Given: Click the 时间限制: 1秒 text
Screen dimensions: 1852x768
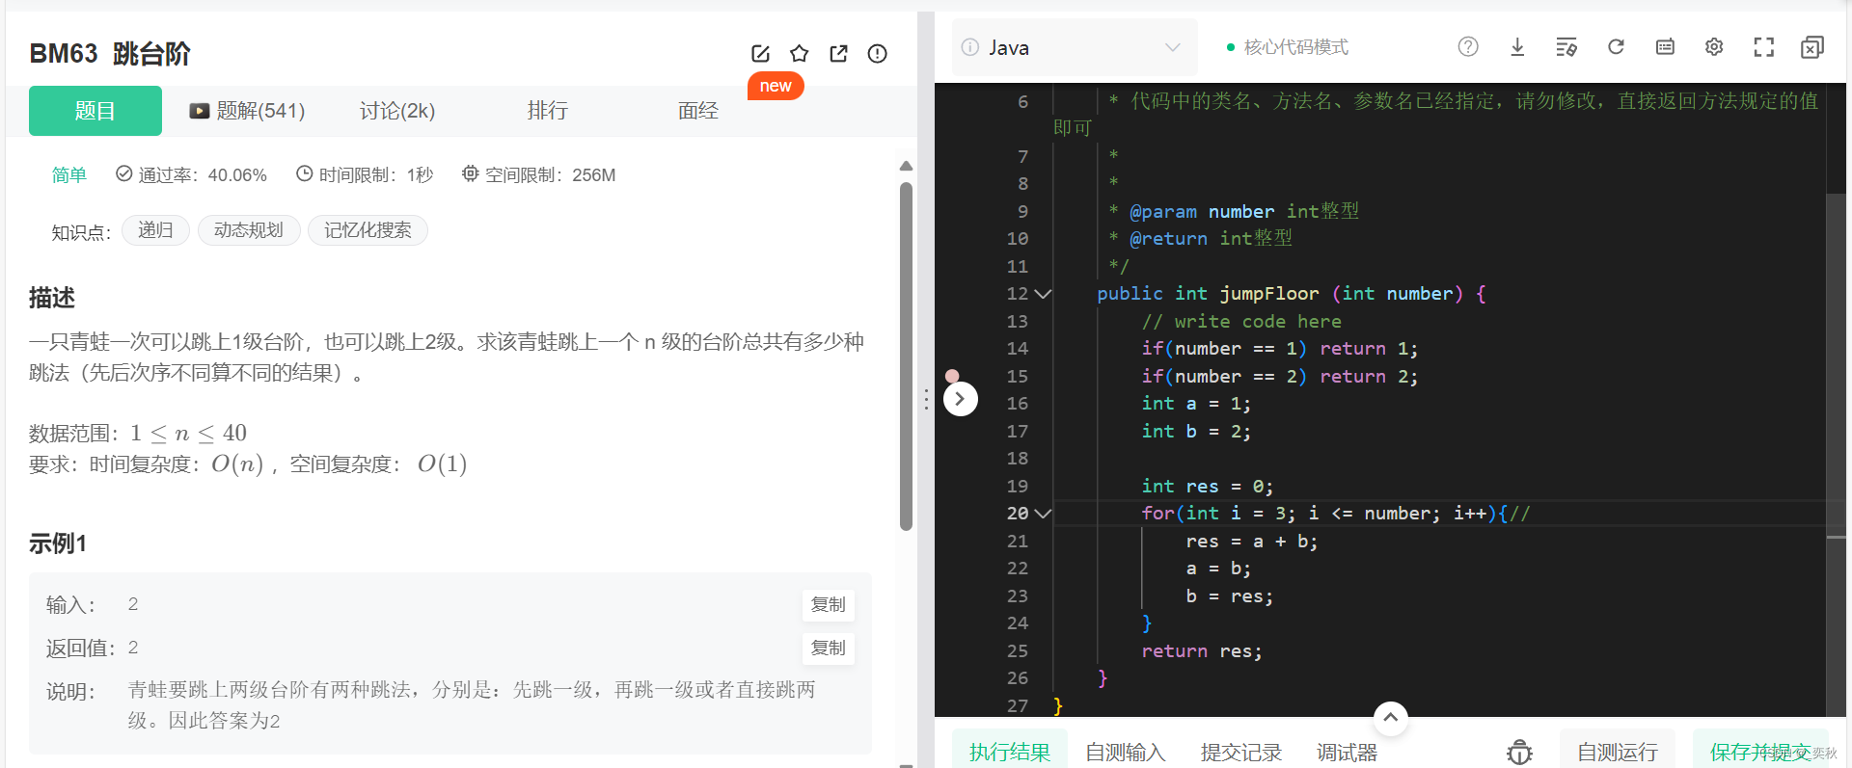Looking at the screenshot, I should coord(365,175).
